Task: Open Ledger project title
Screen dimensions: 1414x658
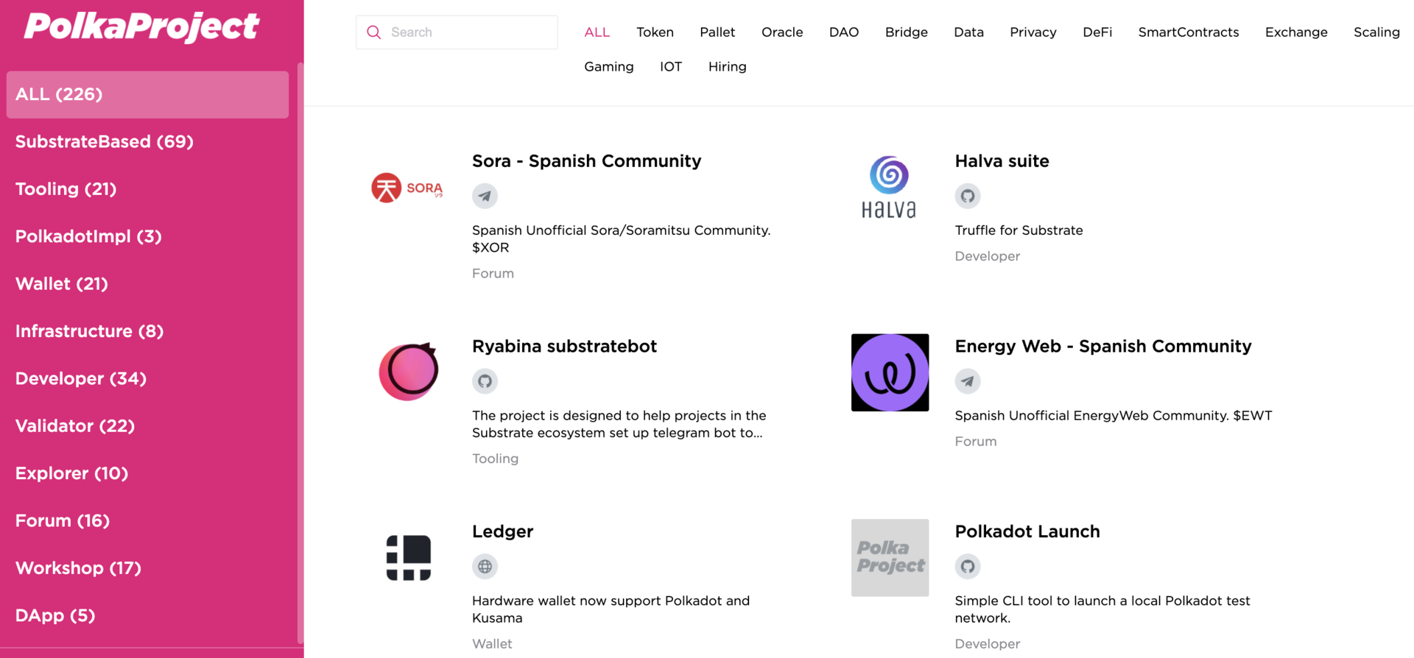Action: tap(502, 531)
